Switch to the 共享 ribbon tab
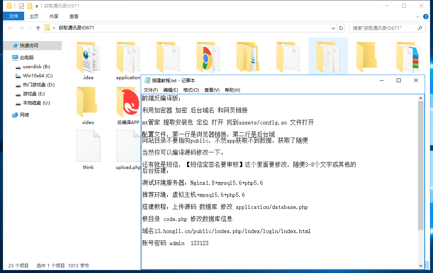 (54, 16)
